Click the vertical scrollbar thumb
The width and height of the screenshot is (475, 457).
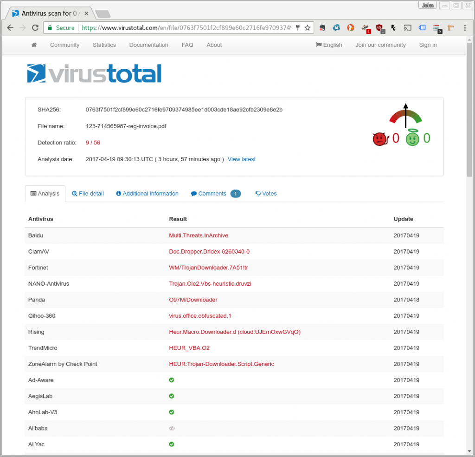coord(469,109)
